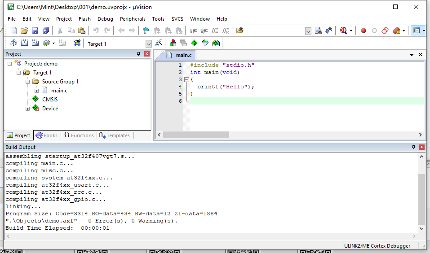
Task: Pin the Build Output panel
Action: click(x=413, y=147)
